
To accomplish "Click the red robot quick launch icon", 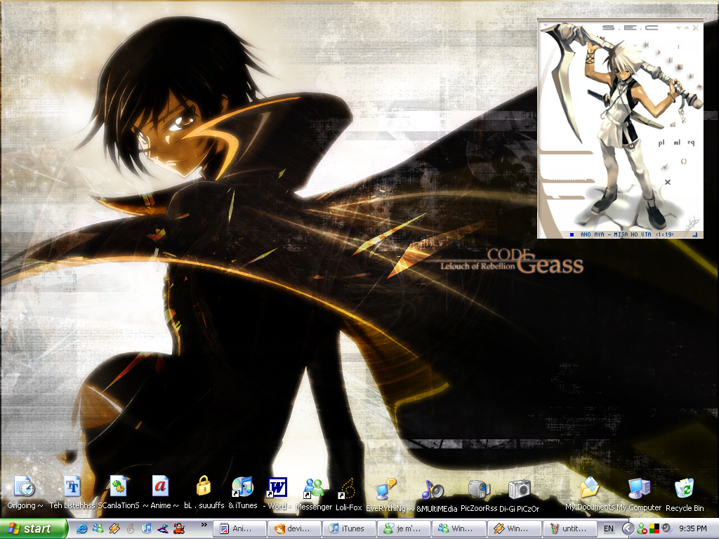I will click(179, 528).
